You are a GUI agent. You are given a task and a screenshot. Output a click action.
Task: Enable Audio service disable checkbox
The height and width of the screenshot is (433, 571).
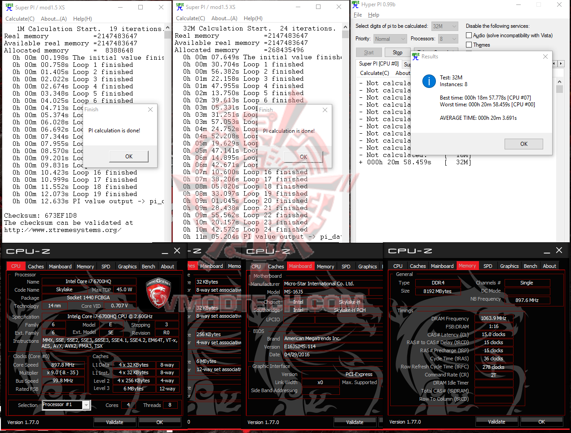(x=469, y=35)
